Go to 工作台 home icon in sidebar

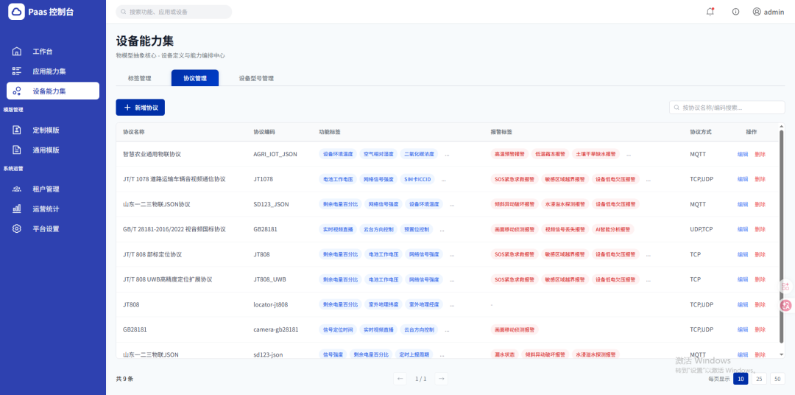coord(17,52)
